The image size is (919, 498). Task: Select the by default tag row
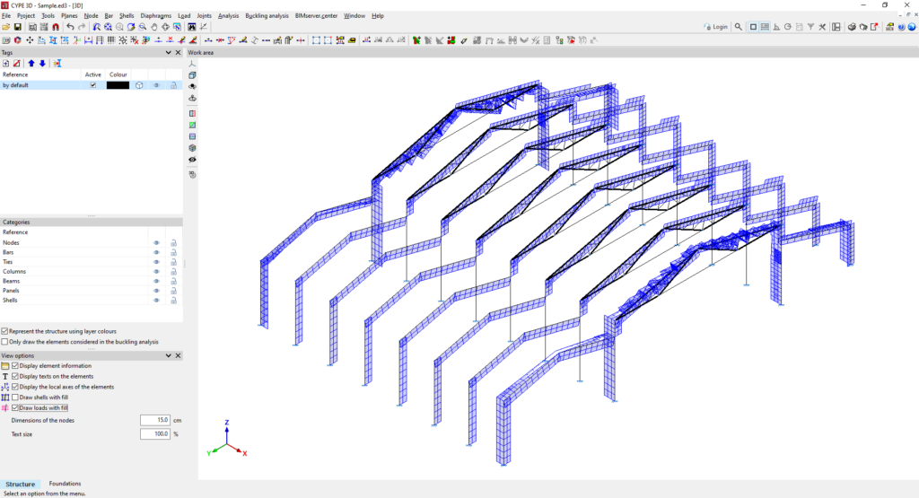pos(91,85)
